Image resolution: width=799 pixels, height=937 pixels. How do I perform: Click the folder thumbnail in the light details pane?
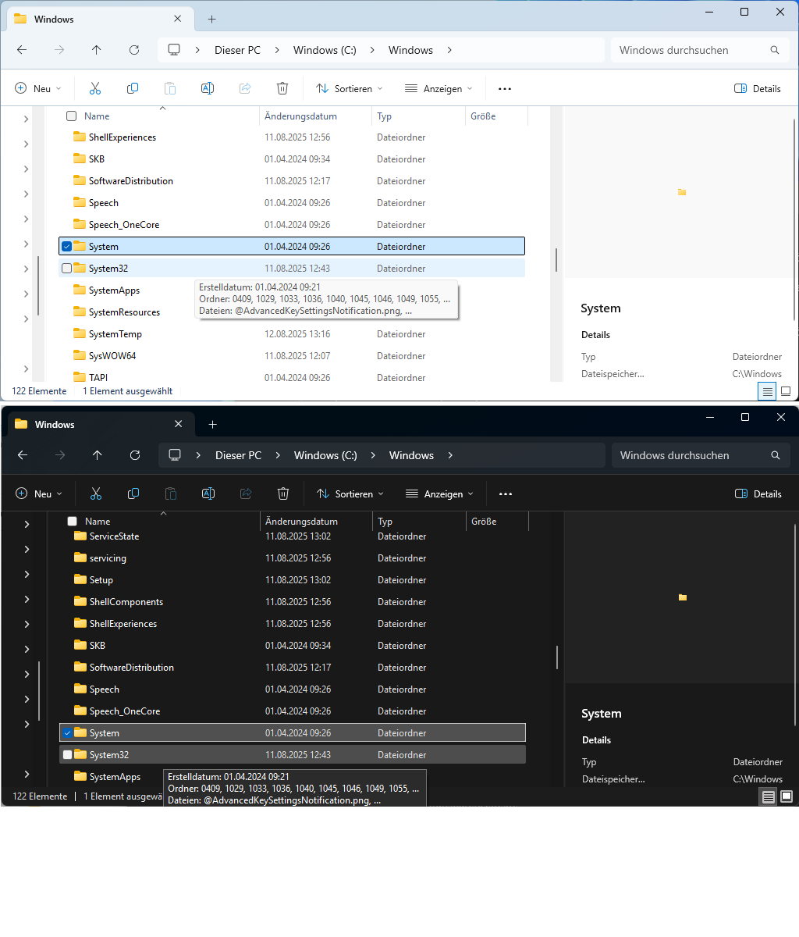click(x=682, y=192)
